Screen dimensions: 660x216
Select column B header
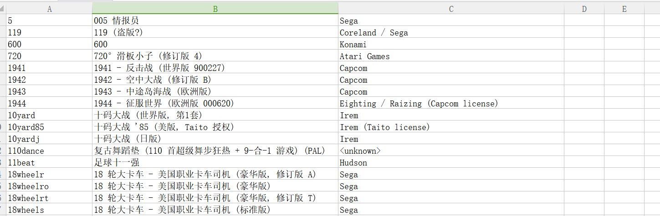pyautogui.click(x=215, y=9)
